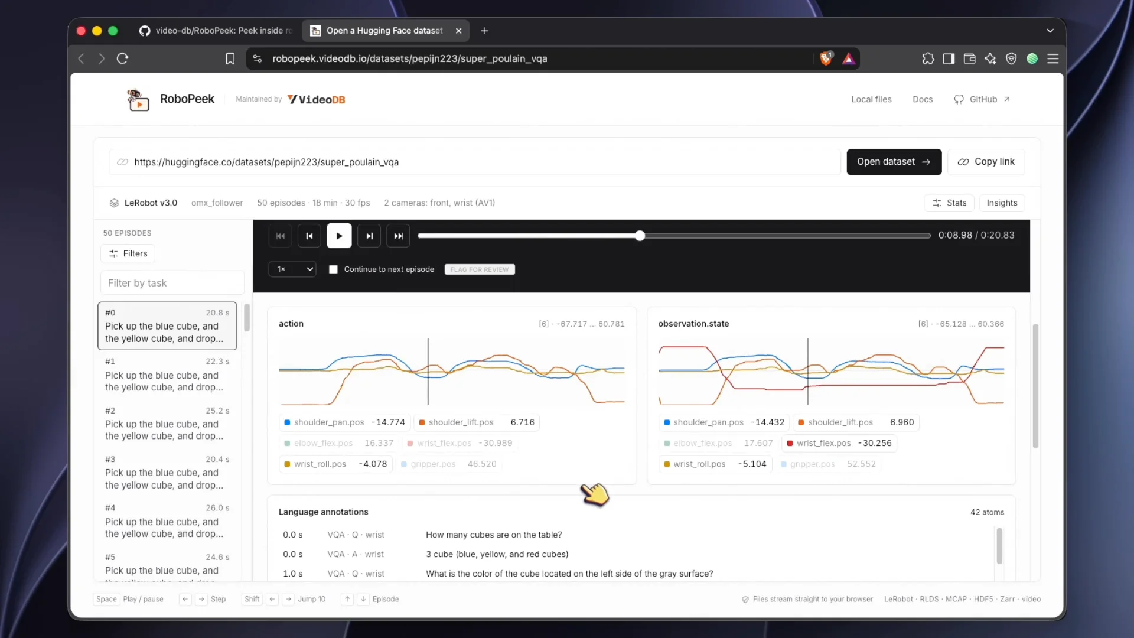The height and width of the screenshot is (638, 1134).
Task: Toggle browser sidebar panel icon
Action: tap(949, 58)
